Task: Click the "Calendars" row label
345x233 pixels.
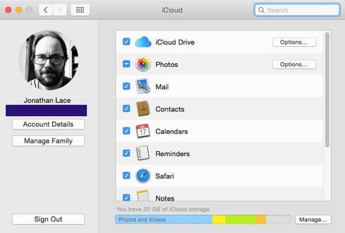Action: (171, 131)
